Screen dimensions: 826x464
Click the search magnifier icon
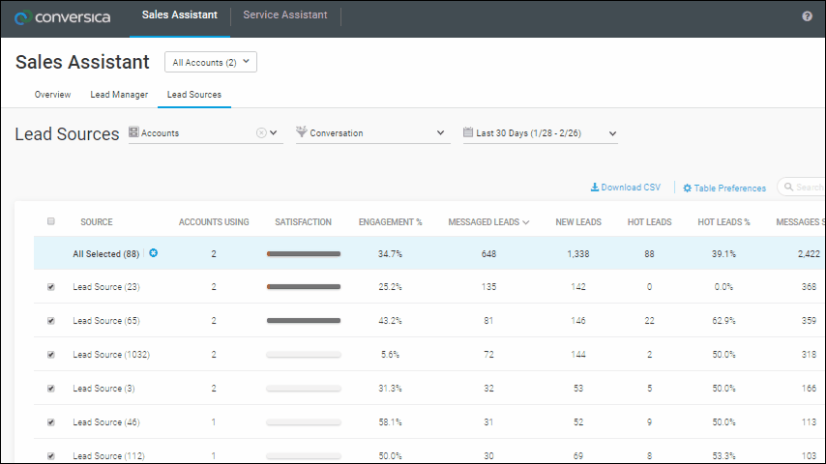[788, 187]
